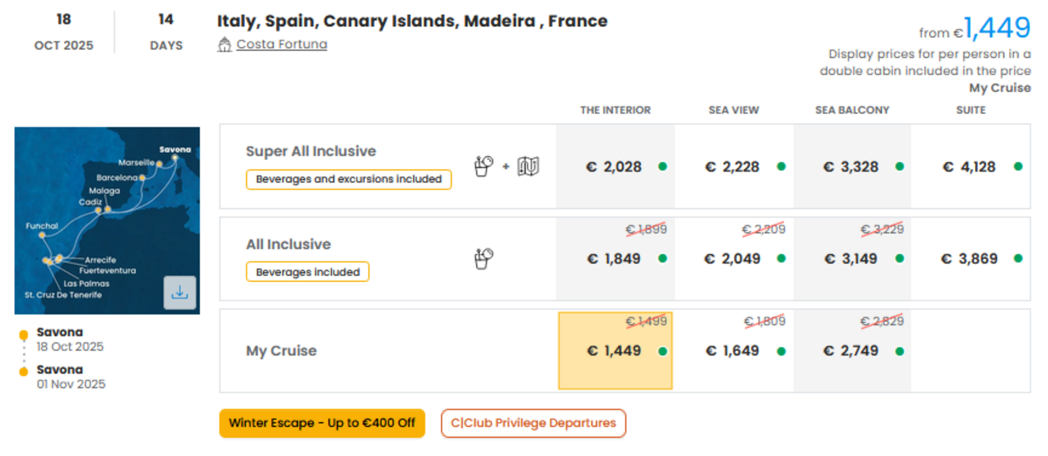Image resolution: width=1048 pixels, height=456 pixels.
Task: Select All Inclusive Sea View fare € 2,049
Action: coord(734,259)
